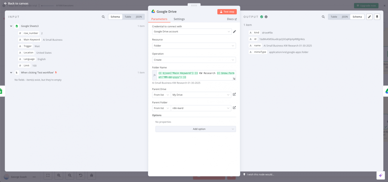Open the Operation dropdown showing Create
Screen dimensions: 388x182
click(194, 60)
